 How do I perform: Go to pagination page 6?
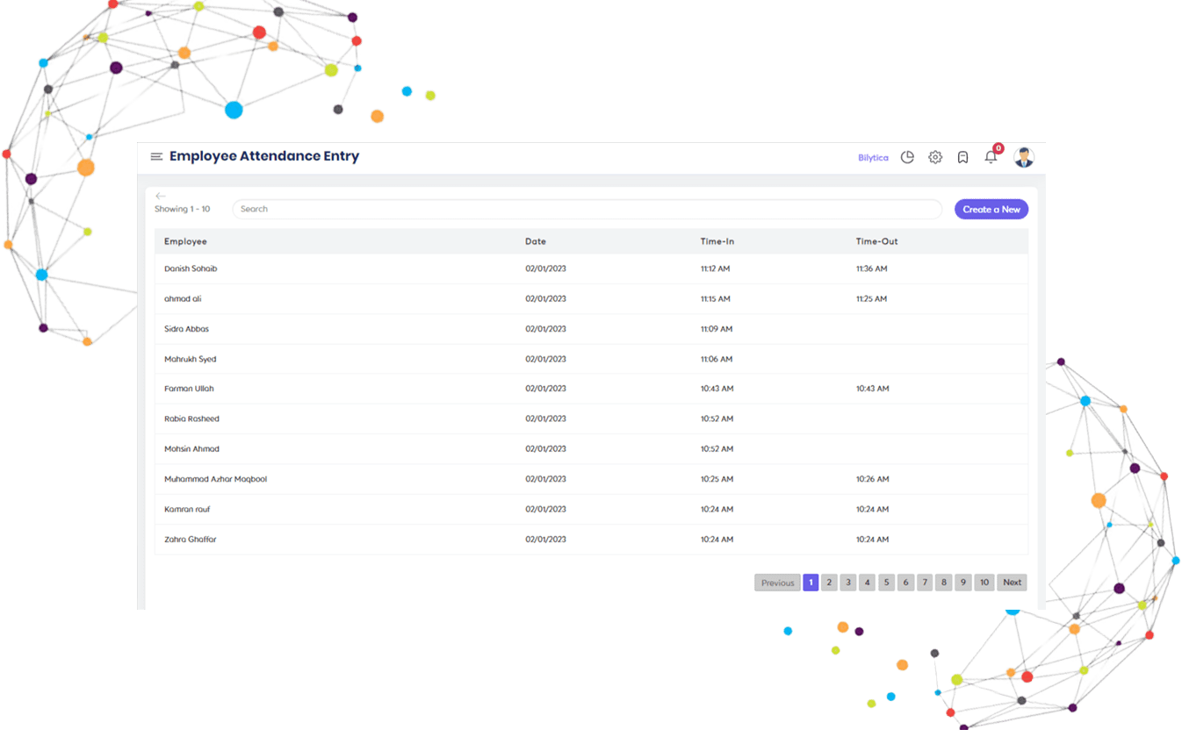tap(905, 583)
